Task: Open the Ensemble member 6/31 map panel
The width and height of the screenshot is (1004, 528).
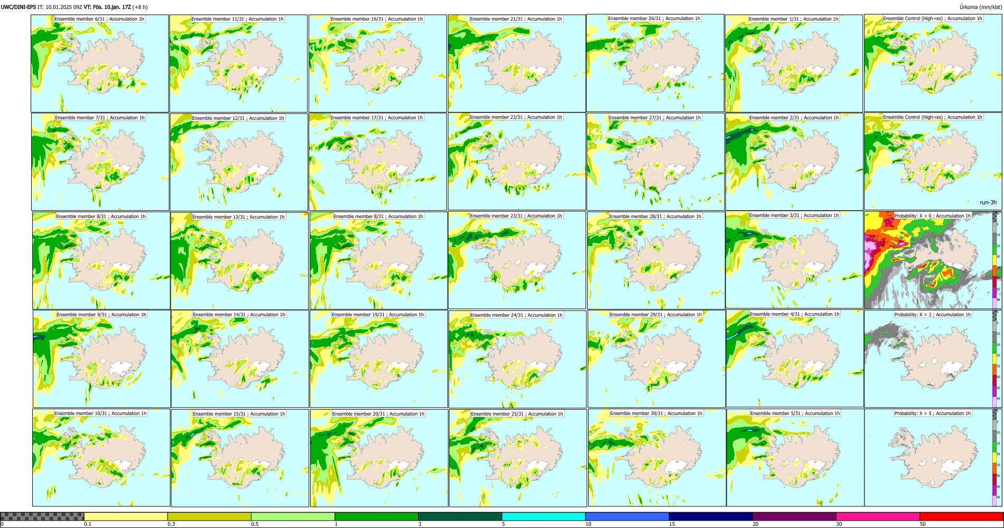Action: point(99,63)
